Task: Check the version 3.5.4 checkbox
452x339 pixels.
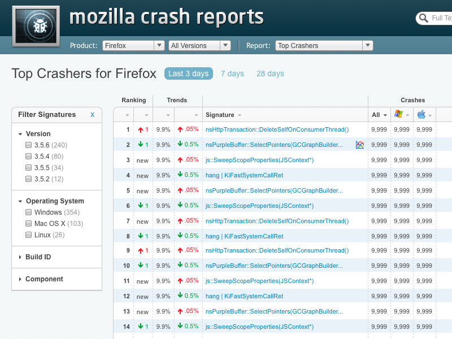Action: pos(29,157)
